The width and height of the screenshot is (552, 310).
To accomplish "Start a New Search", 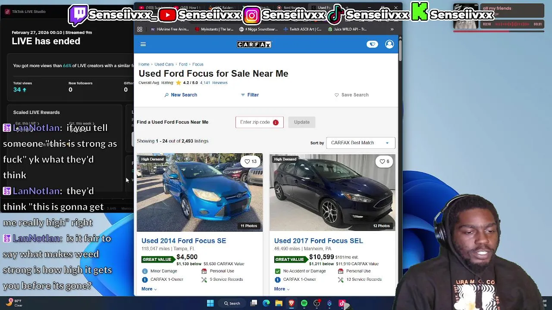I will 181,95.
